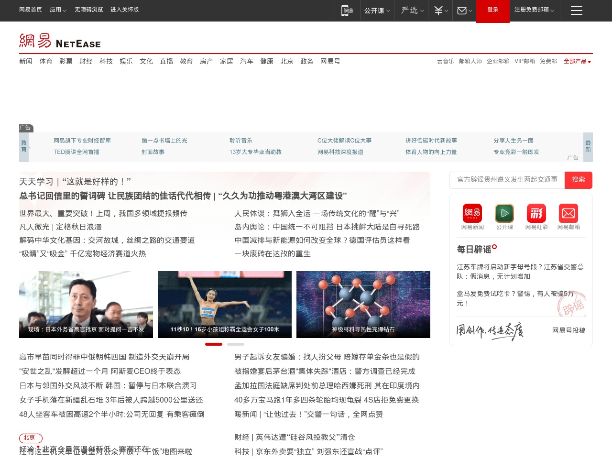Image resolution: width=612 pixels, height=459 pixels.
Task: Open news 一块废砖在达孜的重生
Action: [x=273, y=254]
